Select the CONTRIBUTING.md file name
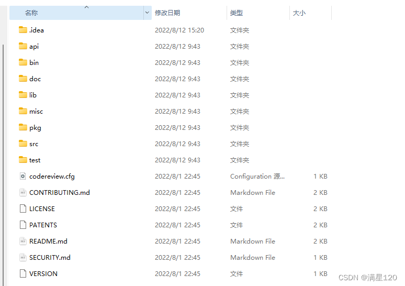The height and width of the screenshot is (286, 405). point(60,193)
